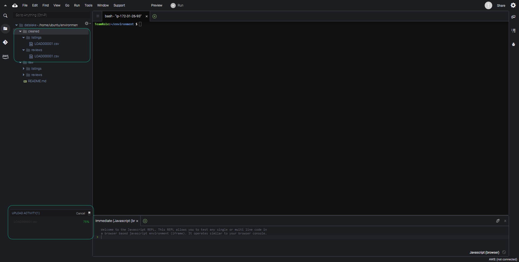Open the search magnifier in the left sidebar

point(5,16)
